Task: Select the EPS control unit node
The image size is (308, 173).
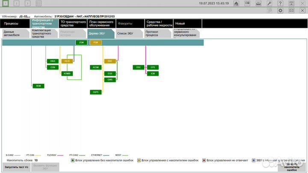Action: click(x=153, y=67)
